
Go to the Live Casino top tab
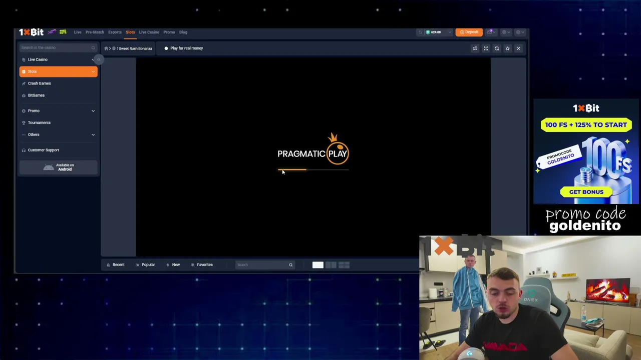pos(149,32)
